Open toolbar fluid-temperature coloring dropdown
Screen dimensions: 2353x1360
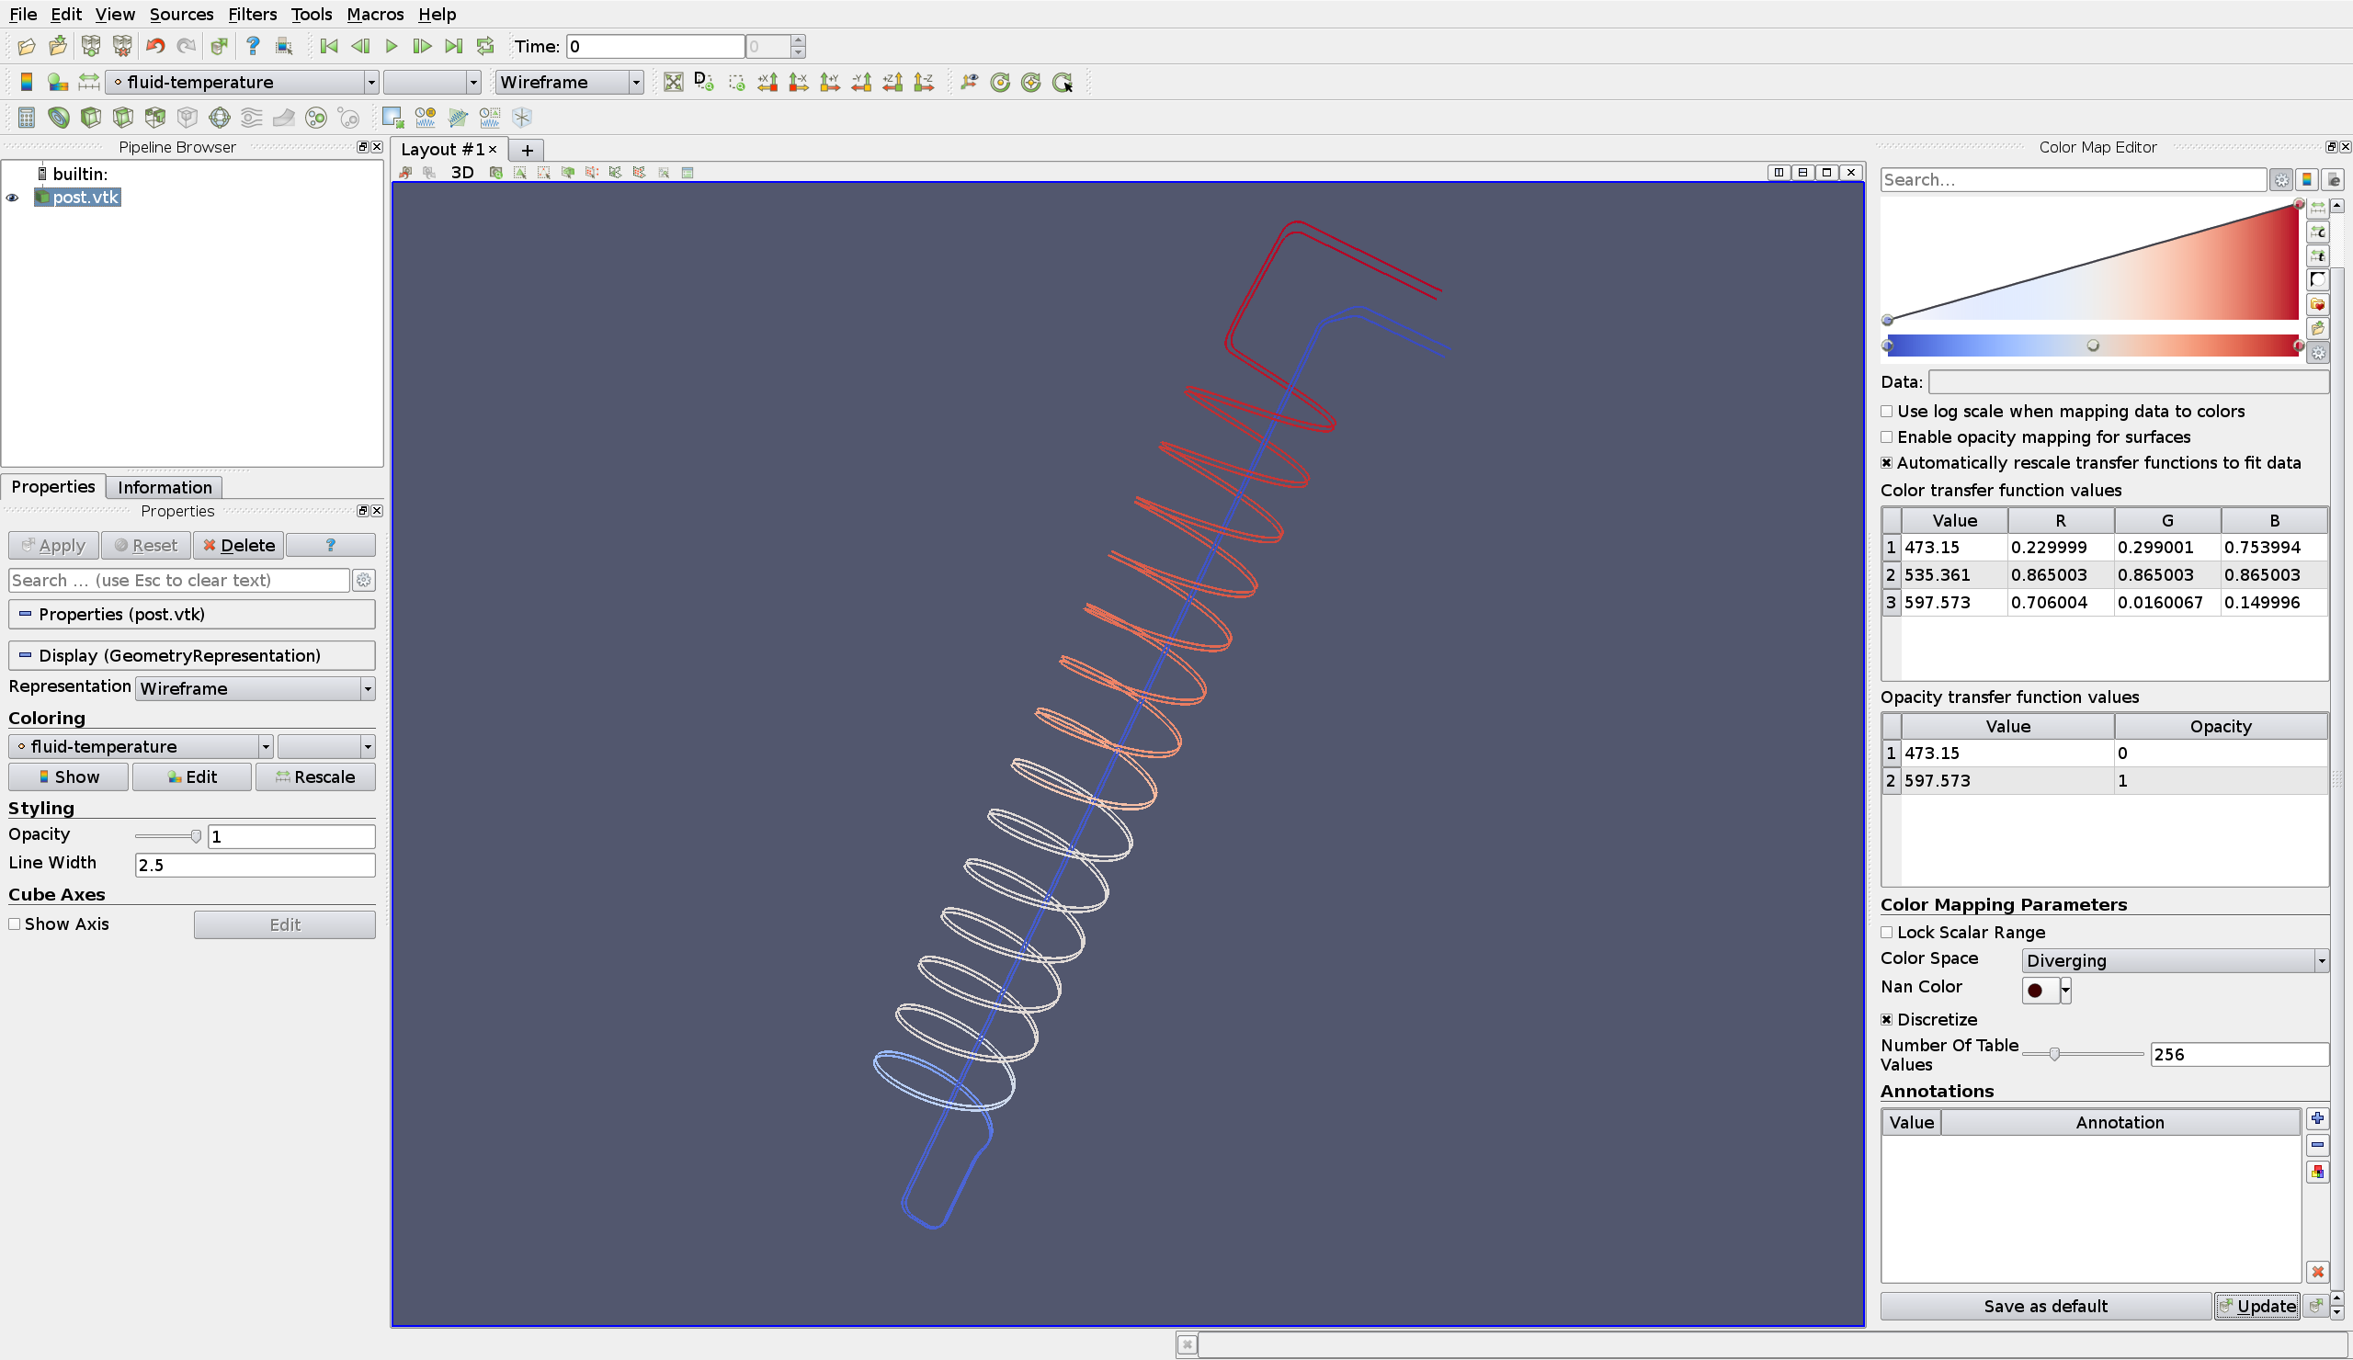[241, 82]
